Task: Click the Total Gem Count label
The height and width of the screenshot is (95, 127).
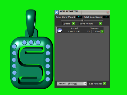Action: click(x=93, y=17)
